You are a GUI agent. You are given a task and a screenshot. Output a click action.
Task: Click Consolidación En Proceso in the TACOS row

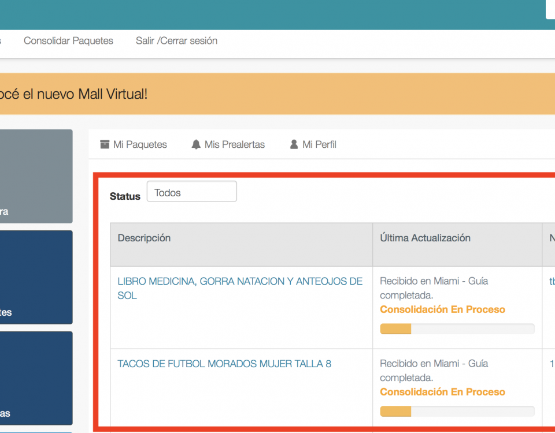(442, 392)
